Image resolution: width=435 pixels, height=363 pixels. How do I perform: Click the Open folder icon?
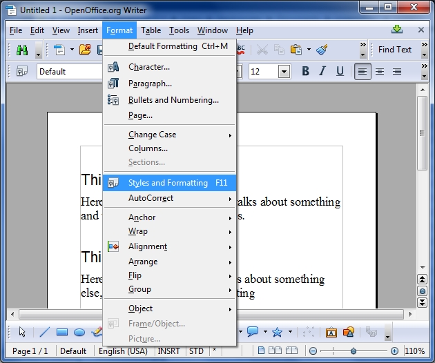tap(85, 50)
